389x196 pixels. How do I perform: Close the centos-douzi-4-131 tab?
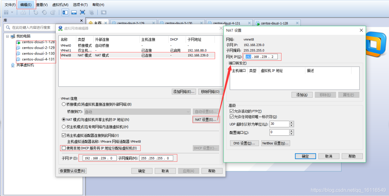[249, 23]
